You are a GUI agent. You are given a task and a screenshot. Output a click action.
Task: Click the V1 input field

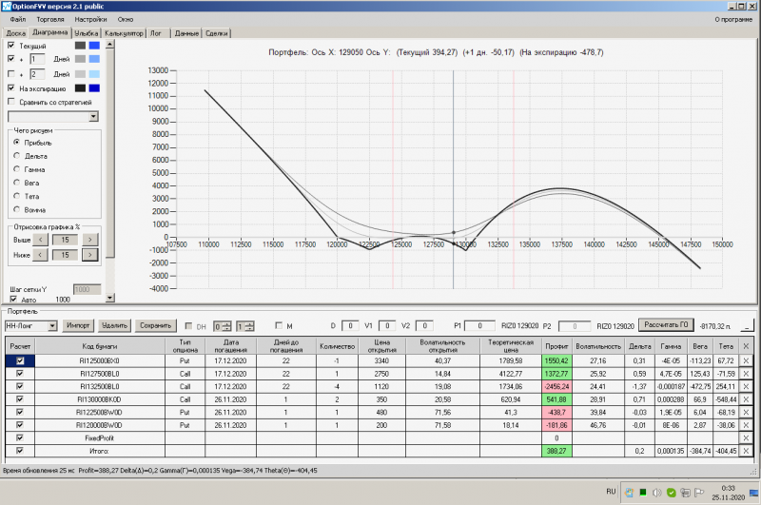(387, 326)
